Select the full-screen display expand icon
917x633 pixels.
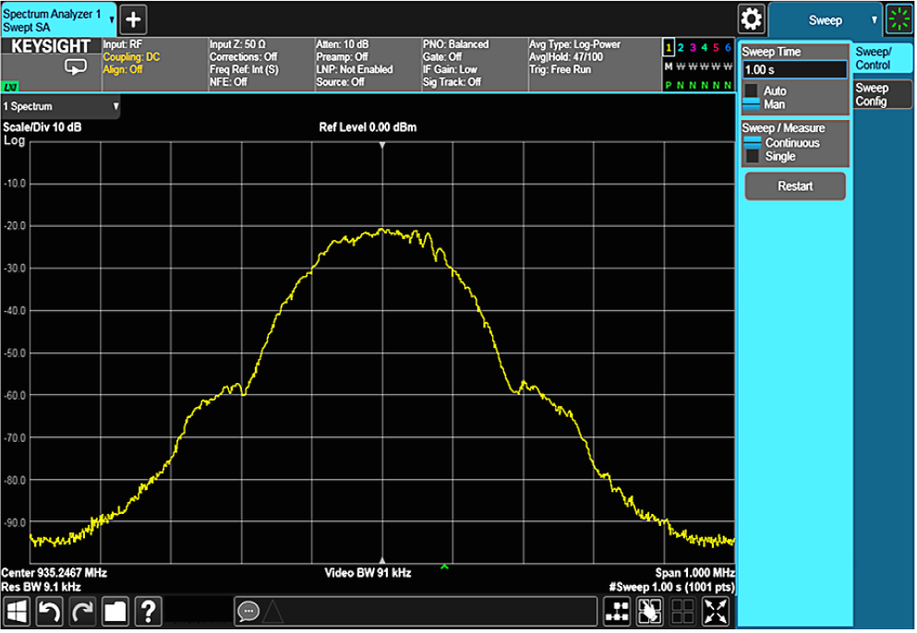(715, 611)
